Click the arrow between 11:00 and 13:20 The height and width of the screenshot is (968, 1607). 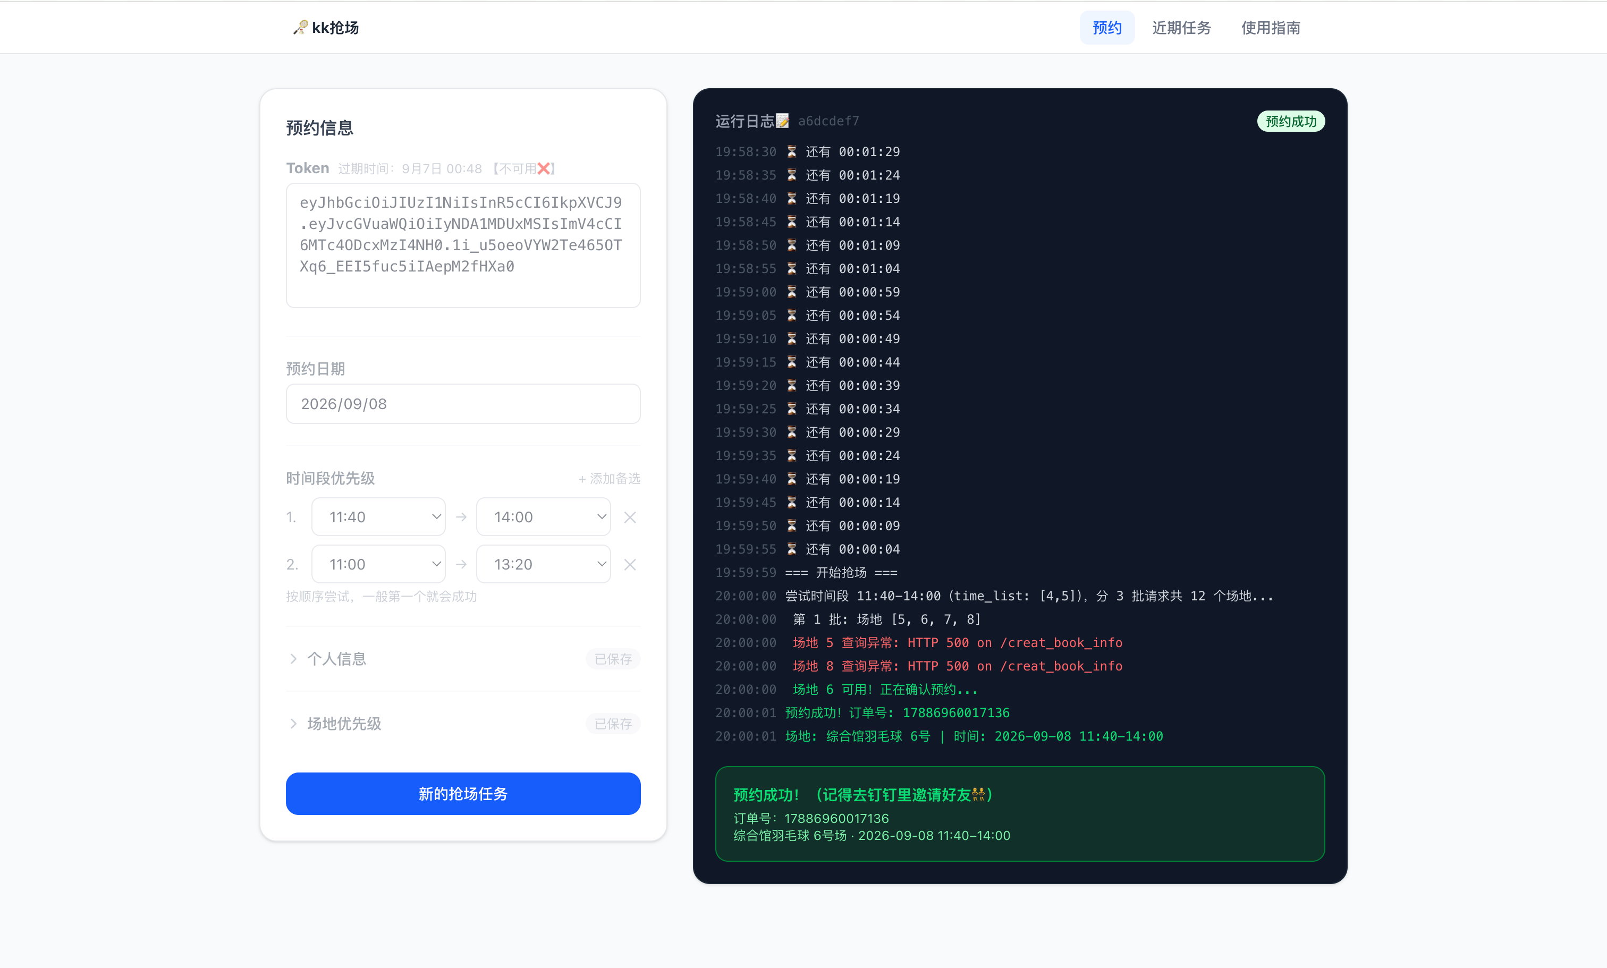coord(461,565)
